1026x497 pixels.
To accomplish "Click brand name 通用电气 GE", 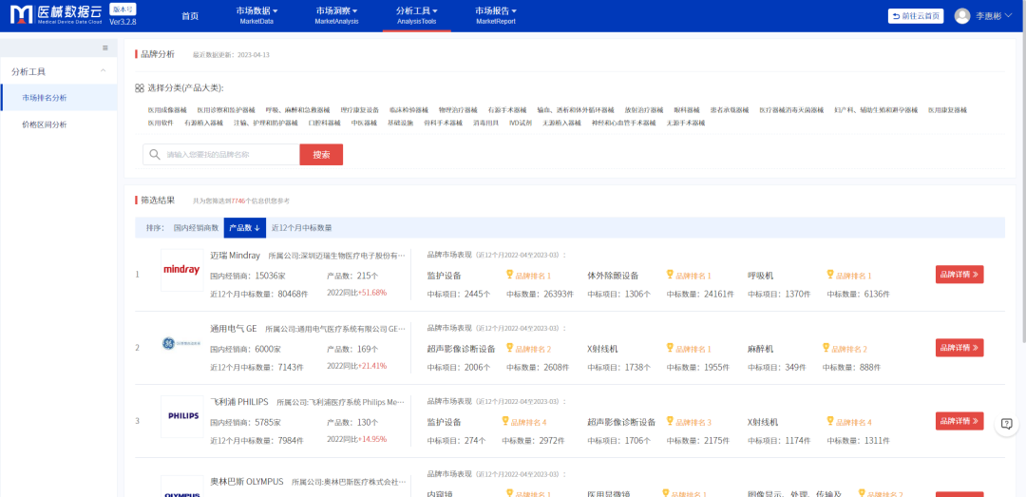I will [233, 329].
